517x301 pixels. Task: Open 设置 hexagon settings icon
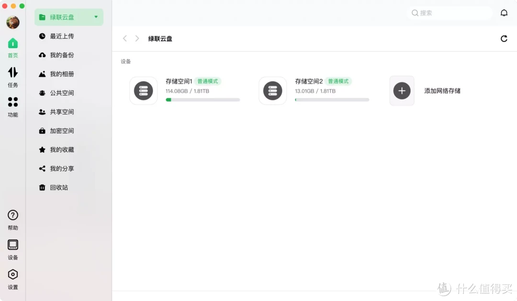[x=13, y=274]
